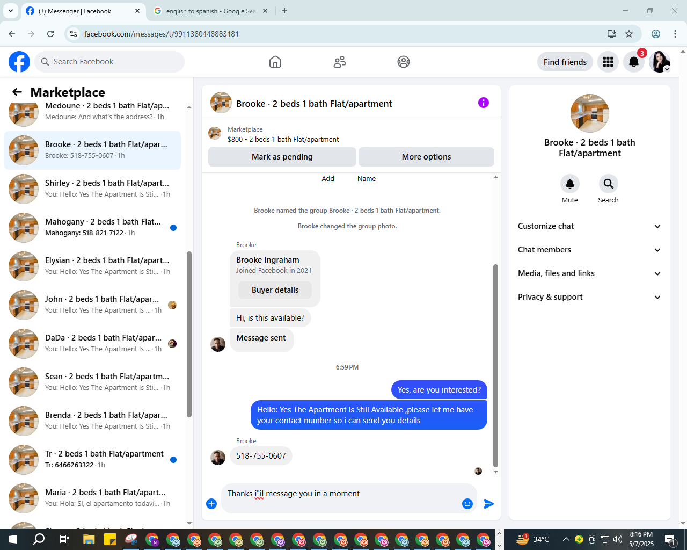Click Find friends button
Screen dimensions: 687x550
click(x=565, y=62)
